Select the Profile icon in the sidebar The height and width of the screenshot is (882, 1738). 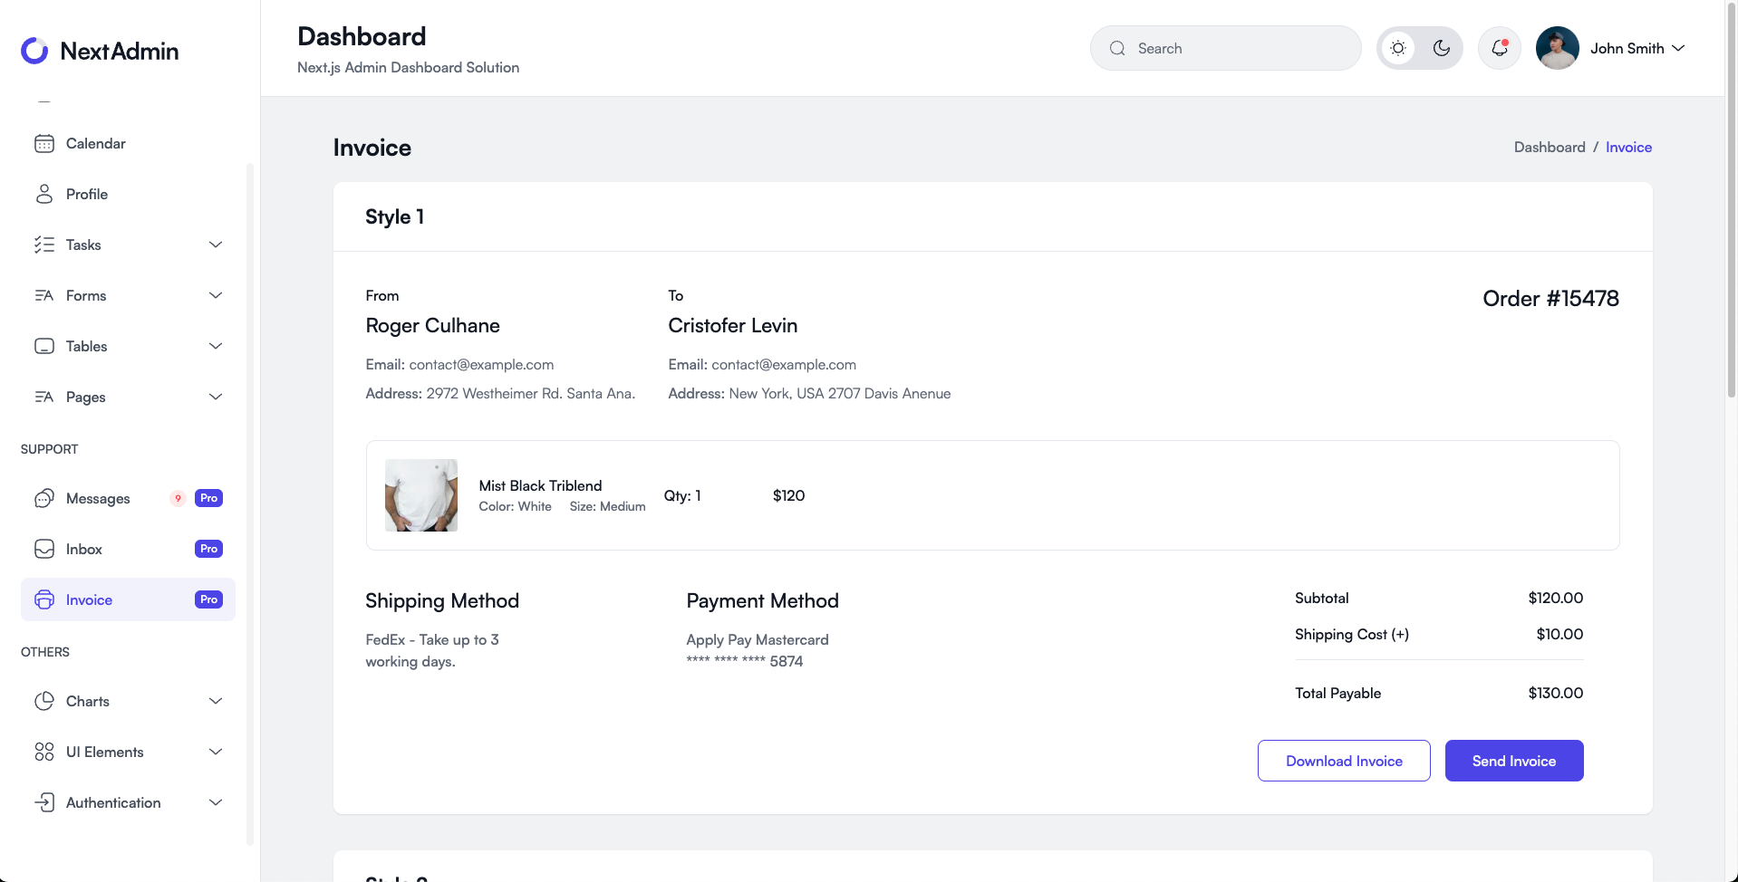[x=45, y=194]
